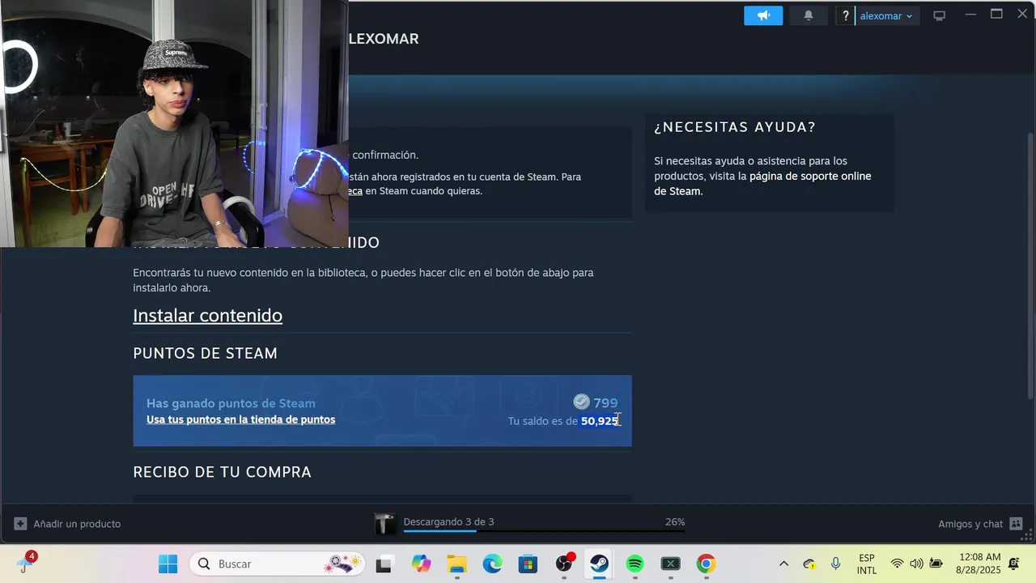The image size is (1036, 583).
Task: Click the ¿NECESITAS AYUDA? heading
Action: pyautogui.click(x=735, y=127)
